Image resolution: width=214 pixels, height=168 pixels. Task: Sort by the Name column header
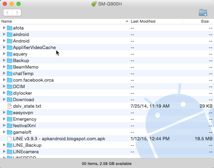tap(65, 21)
